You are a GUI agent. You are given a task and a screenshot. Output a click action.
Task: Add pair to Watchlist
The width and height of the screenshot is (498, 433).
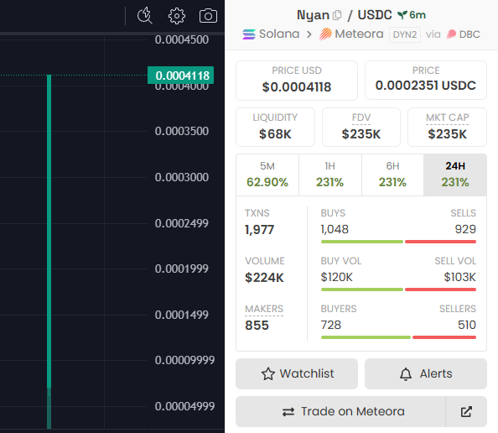click(297, 374)
